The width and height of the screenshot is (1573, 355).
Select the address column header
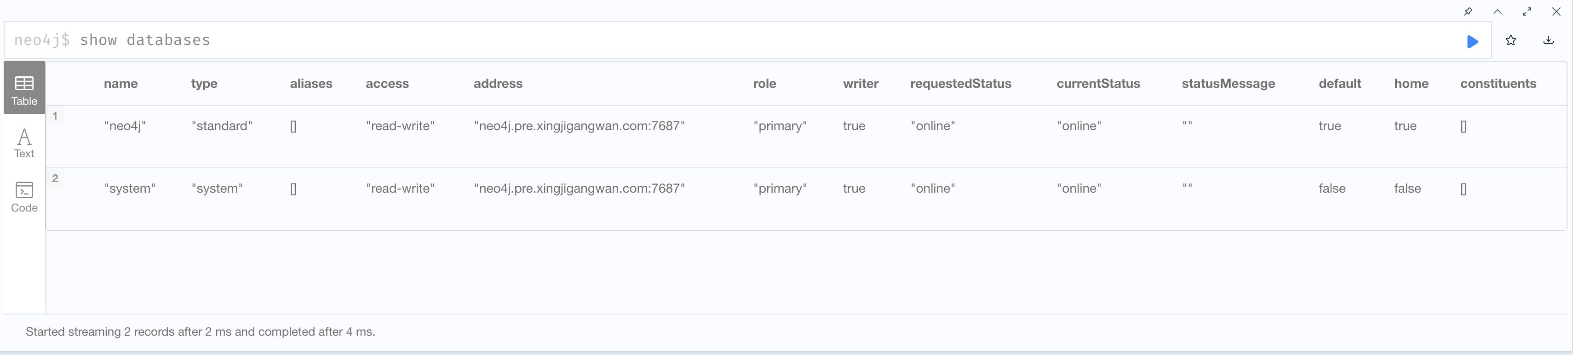(498, 84)
